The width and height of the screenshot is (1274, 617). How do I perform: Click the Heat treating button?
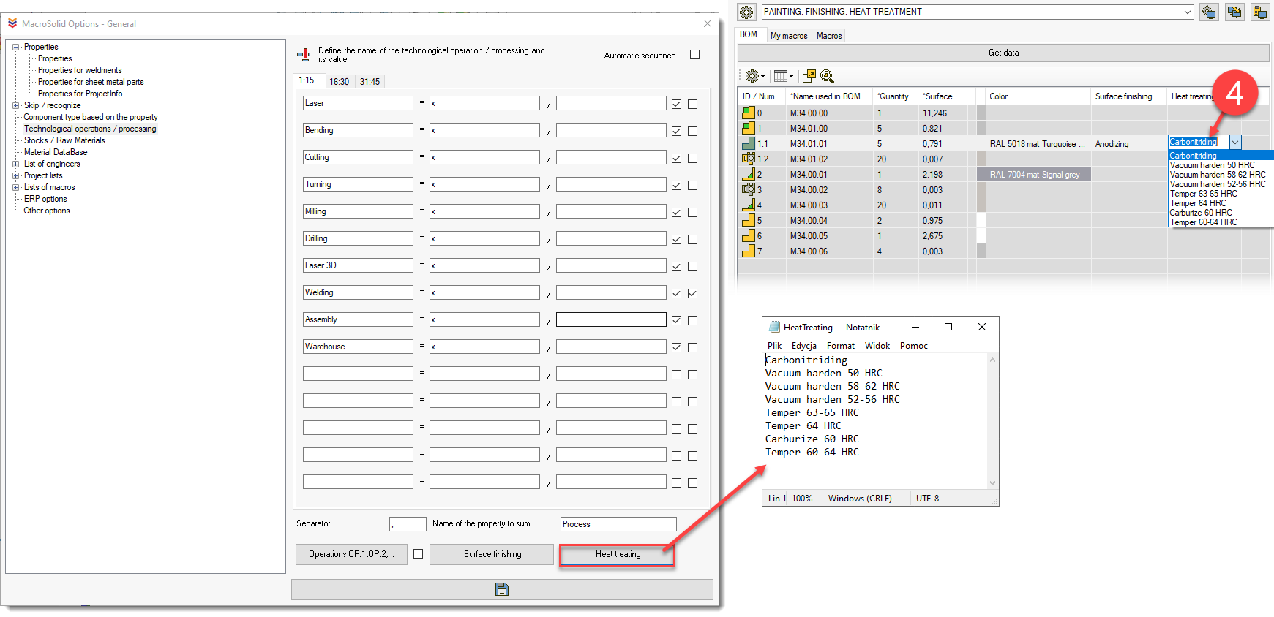[618, 554]
